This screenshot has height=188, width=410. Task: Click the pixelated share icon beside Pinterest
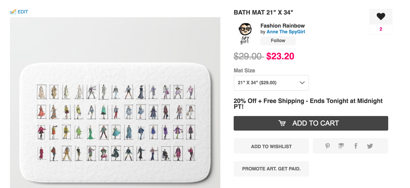341,146
